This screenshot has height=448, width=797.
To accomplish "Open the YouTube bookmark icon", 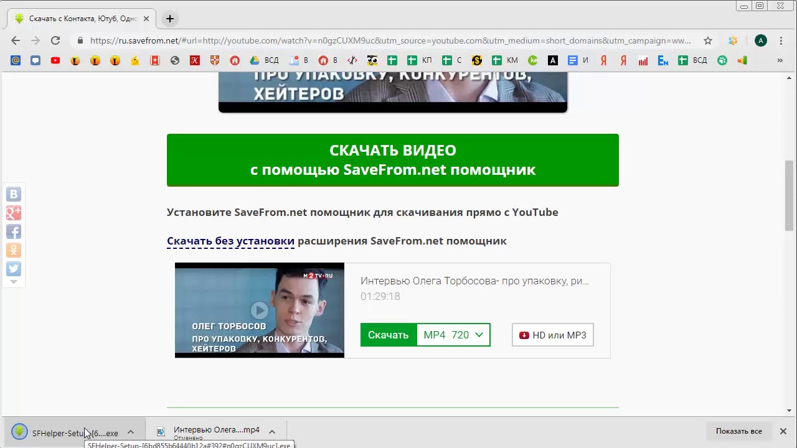I will coord(55,60).
